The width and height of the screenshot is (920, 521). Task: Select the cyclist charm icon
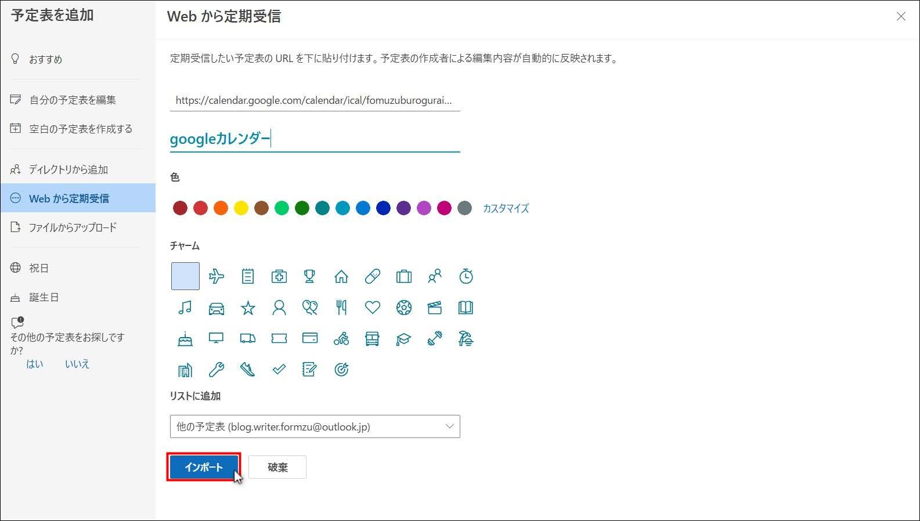coord(341,339)
